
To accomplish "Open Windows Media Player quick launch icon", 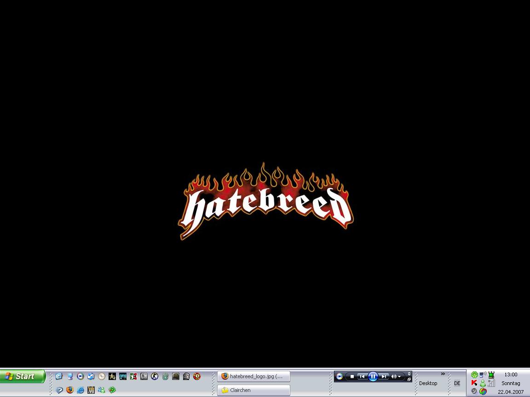I will click(81, 376).
